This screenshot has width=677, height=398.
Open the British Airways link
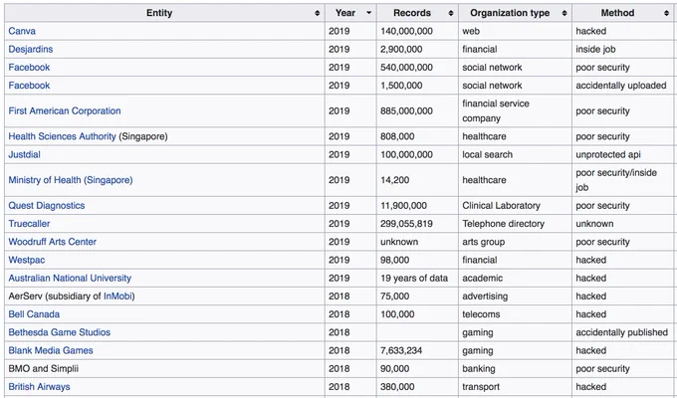[39, 387]
